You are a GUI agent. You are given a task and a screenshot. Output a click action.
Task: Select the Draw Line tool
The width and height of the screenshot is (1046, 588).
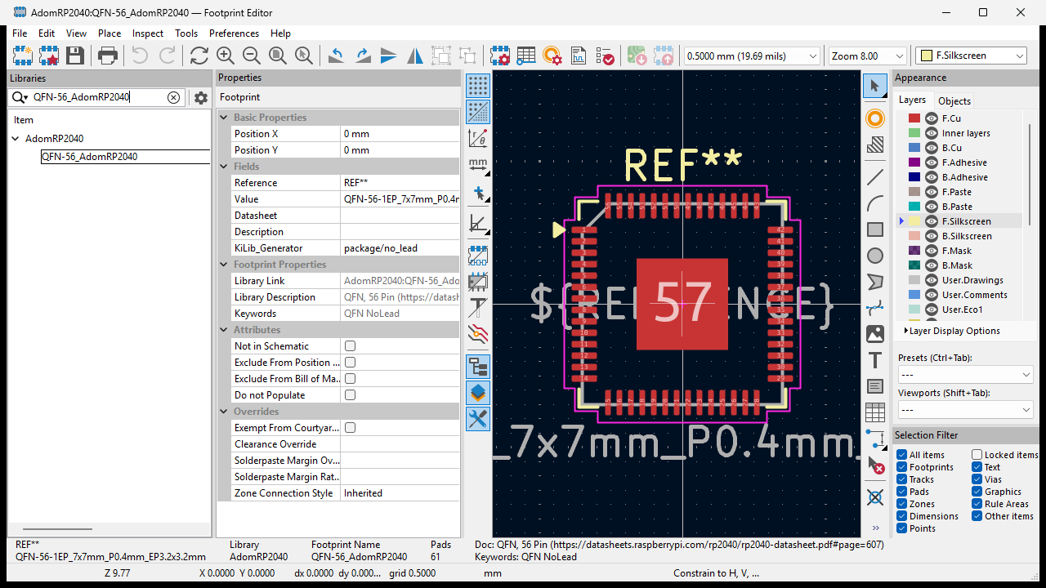click(x=875, y=177)
